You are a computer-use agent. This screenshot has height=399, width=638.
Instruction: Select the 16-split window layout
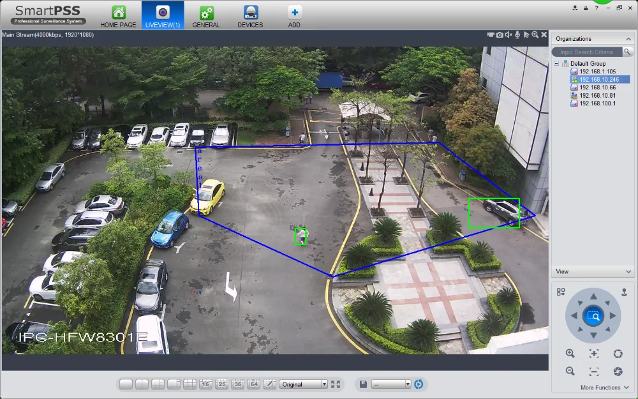[x=205, y=384]
